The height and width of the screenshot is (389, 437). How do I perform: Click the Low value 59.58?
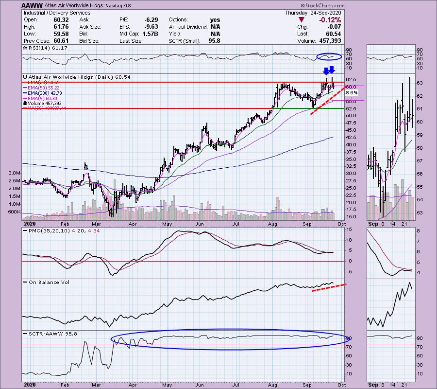click(x=61, y=34)
